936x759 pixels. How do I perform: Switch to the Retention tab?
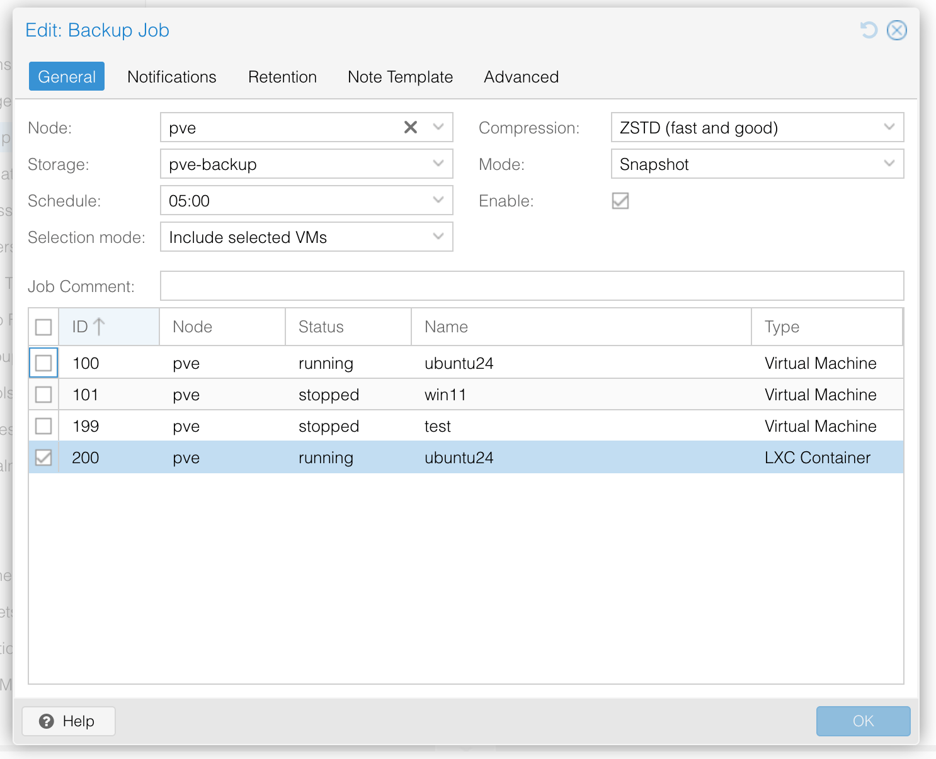pyautogui.click(x=282, y=77)
